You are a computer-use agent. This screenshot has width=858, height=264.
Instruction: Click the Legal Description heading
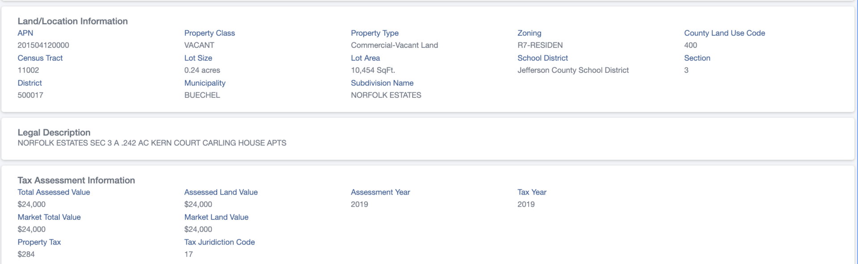(x=54, y=132)
